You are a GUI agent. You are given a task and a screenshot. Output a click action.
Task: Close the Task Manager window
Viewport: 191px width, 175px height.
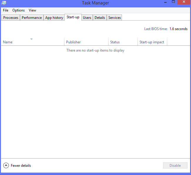pos(184,2)
